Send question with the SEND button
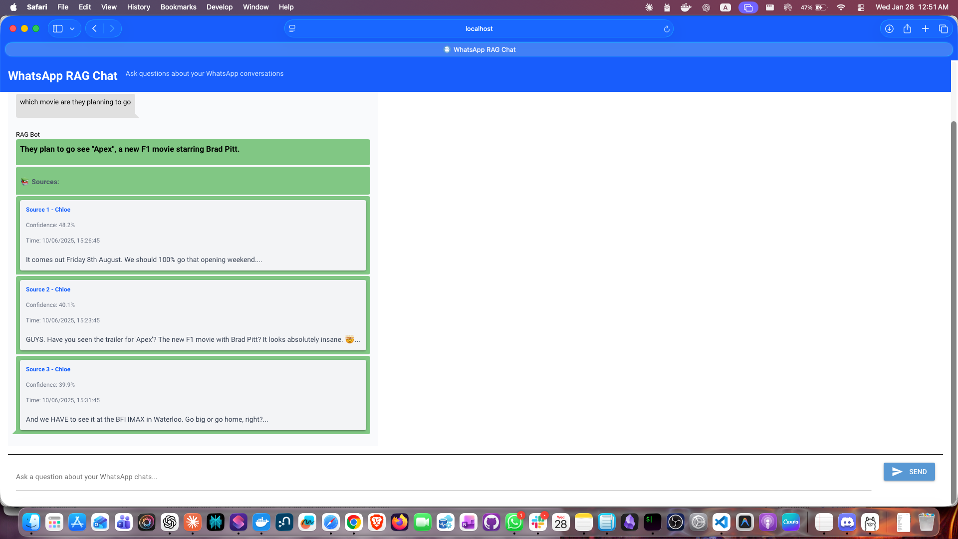Screen dimensions: 958x539 [909, 472]
